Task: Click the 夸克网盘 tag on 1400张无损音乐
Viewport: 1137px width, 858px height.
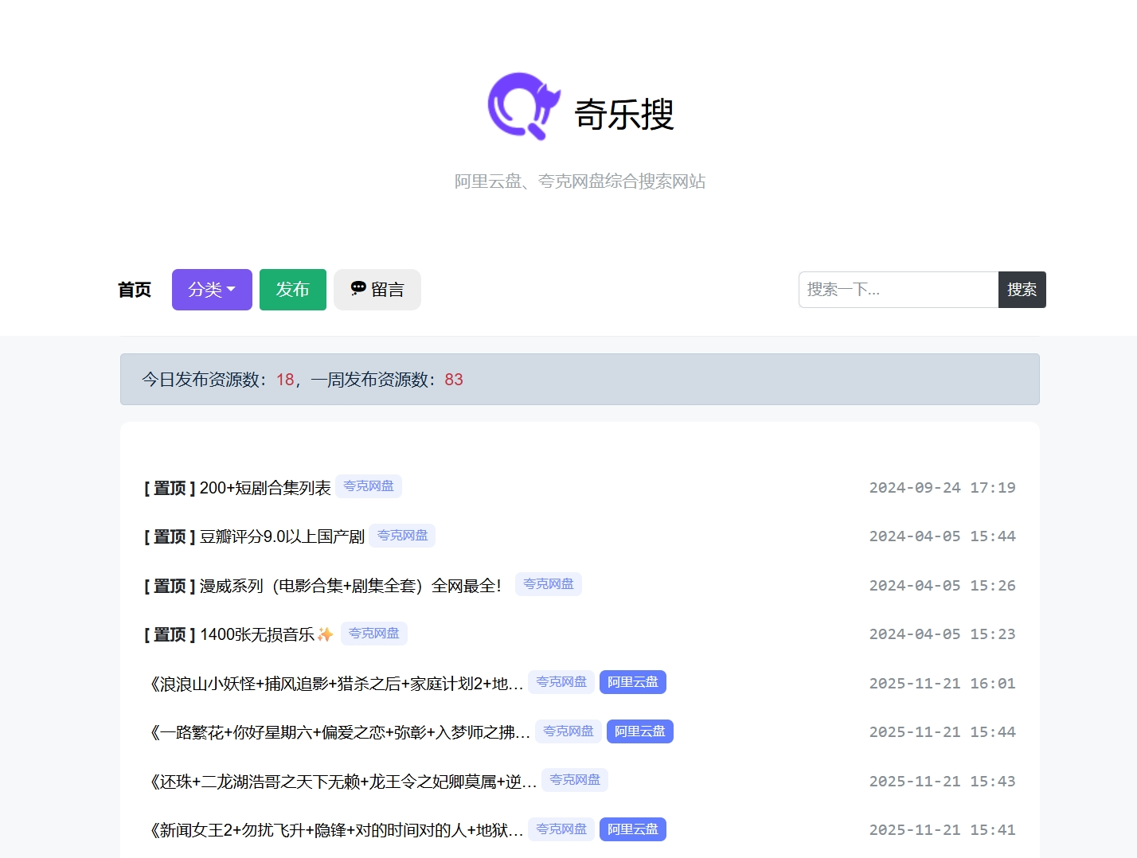Action: pyautogui.click(x=373, y=633)
